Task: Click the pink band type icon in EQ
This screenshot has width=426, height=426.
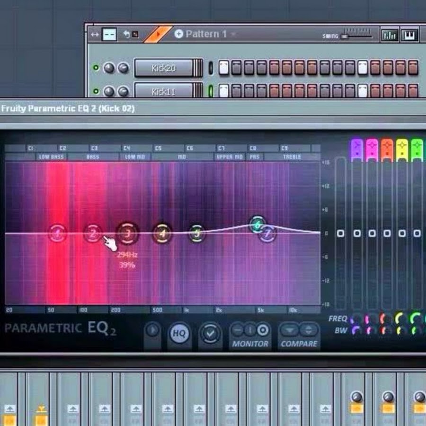Action: click(x=372, y=149)
